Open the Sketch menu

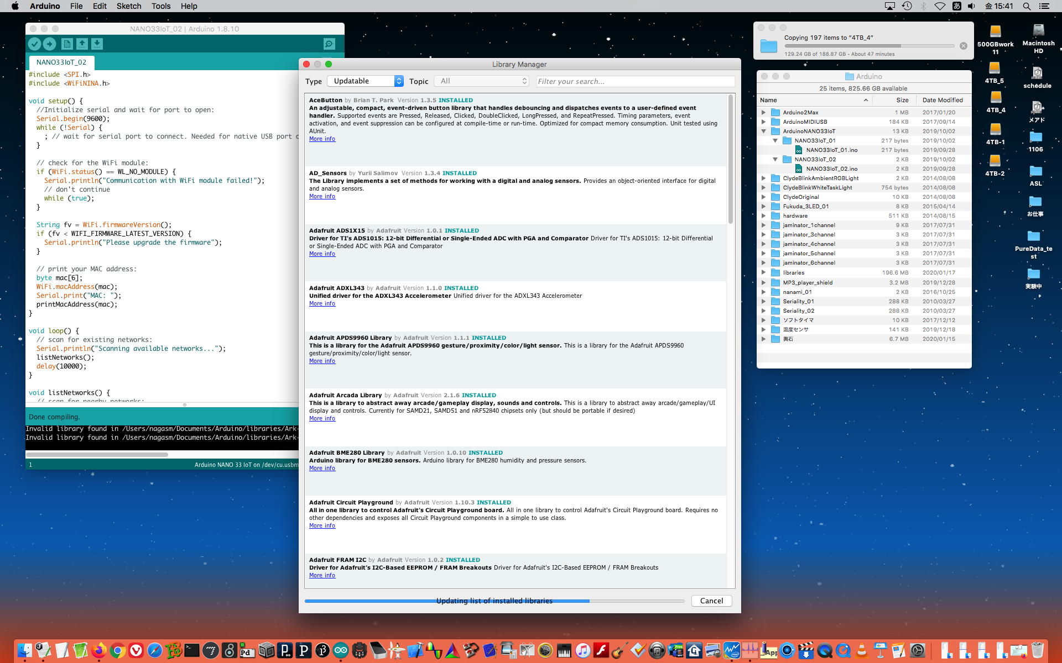pos(128,6)
